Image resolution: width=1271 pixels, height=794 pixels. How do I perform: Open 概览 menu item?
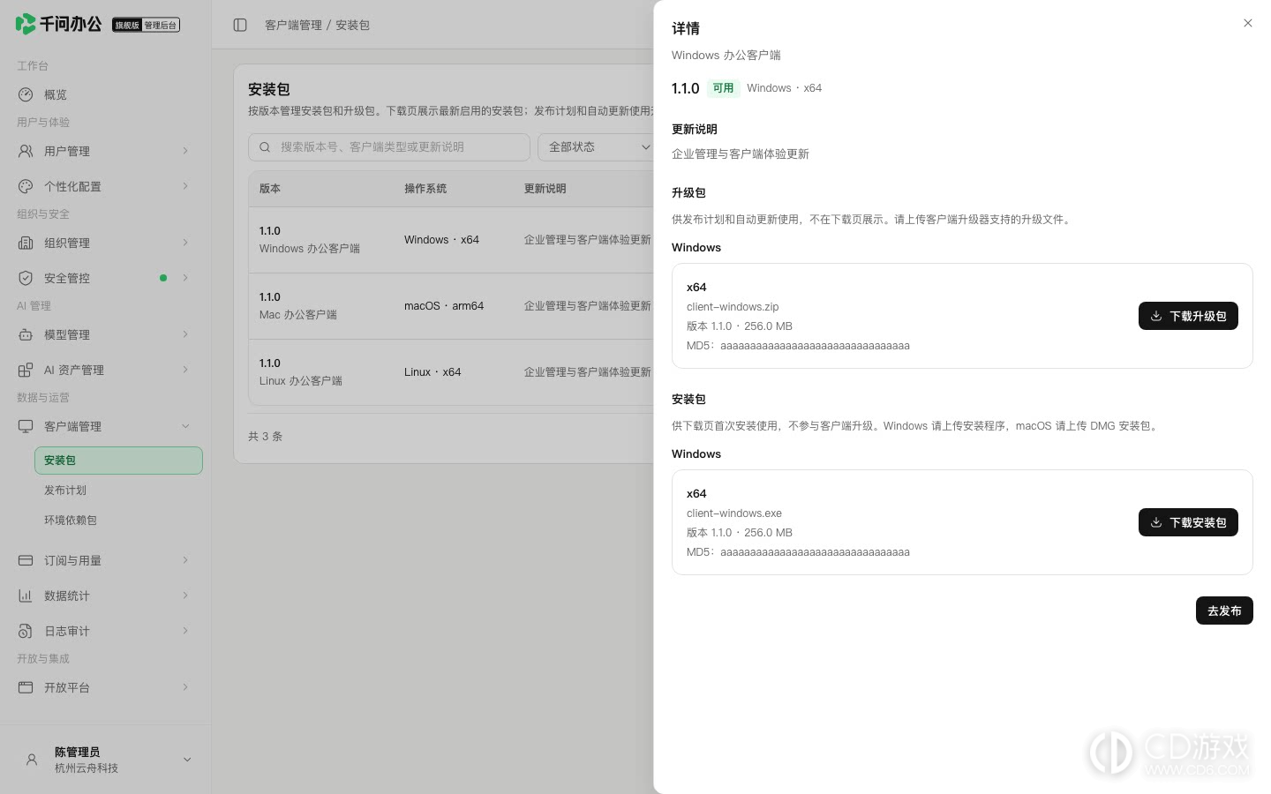(x=105, y=94)
